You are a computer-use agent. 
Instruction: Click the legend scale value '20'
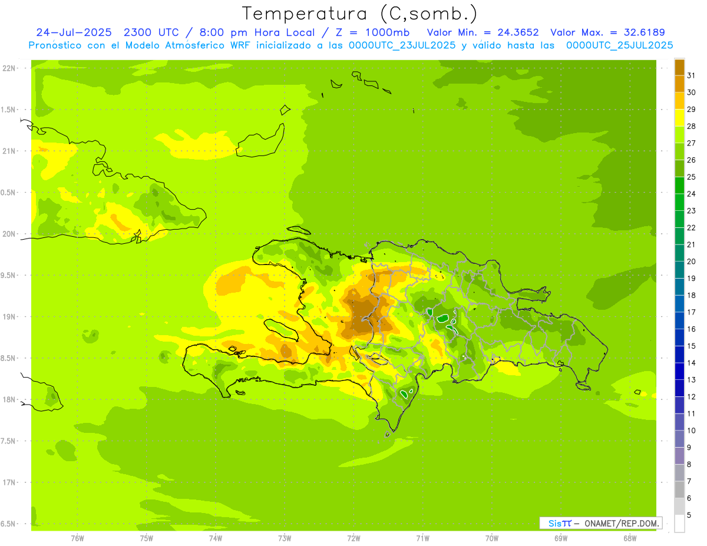(x=692, y=262)
